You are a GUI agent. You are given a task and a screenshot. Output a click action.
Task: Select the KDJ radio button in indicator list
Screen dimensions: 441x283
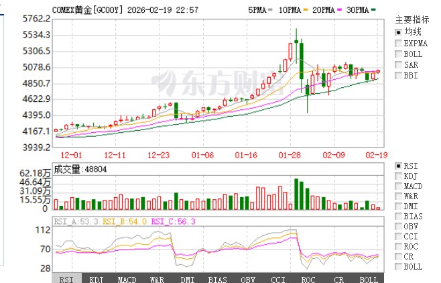398,176
